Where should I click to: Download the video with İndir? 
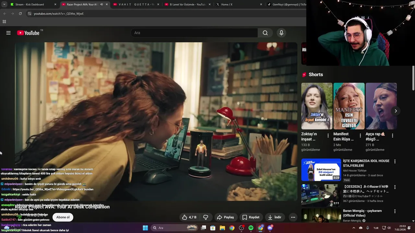click(275, 217)
